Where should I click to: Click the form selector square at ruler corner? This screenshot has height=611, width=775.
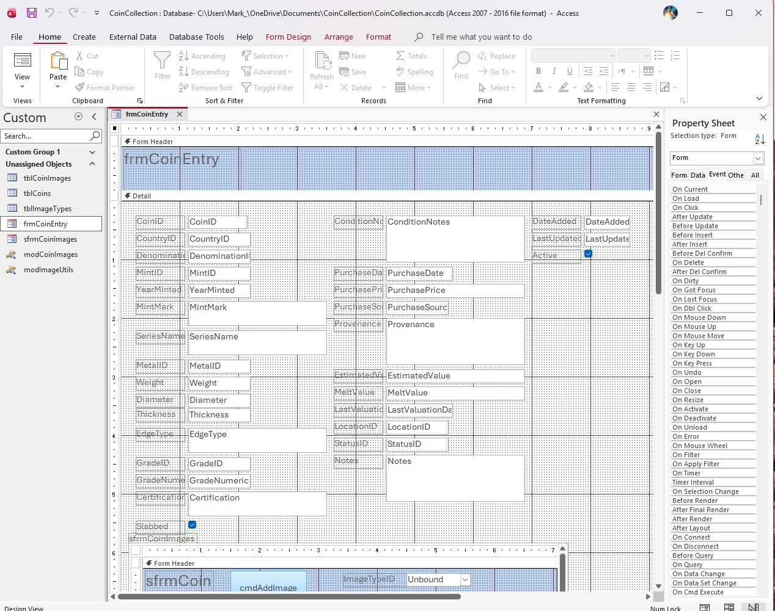(x=114, y=128)
